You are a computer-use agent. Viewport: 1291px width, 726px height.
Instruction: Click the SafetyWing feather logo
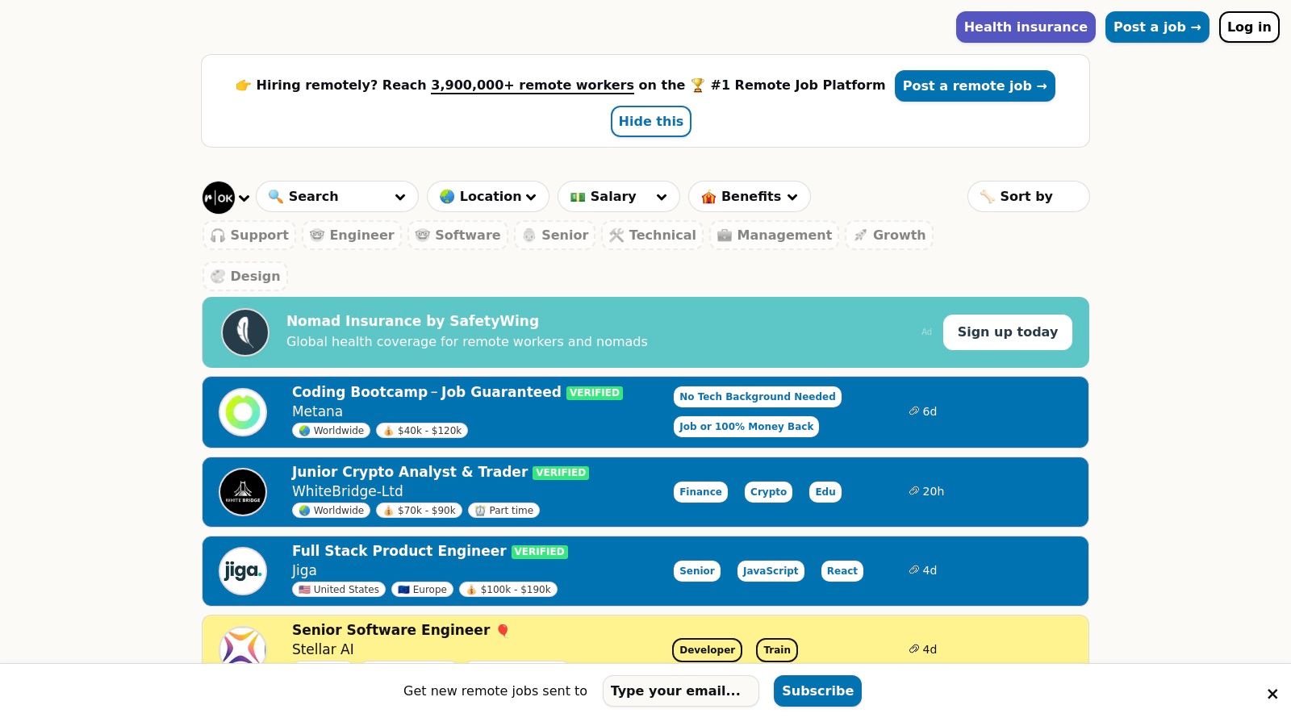244,332
